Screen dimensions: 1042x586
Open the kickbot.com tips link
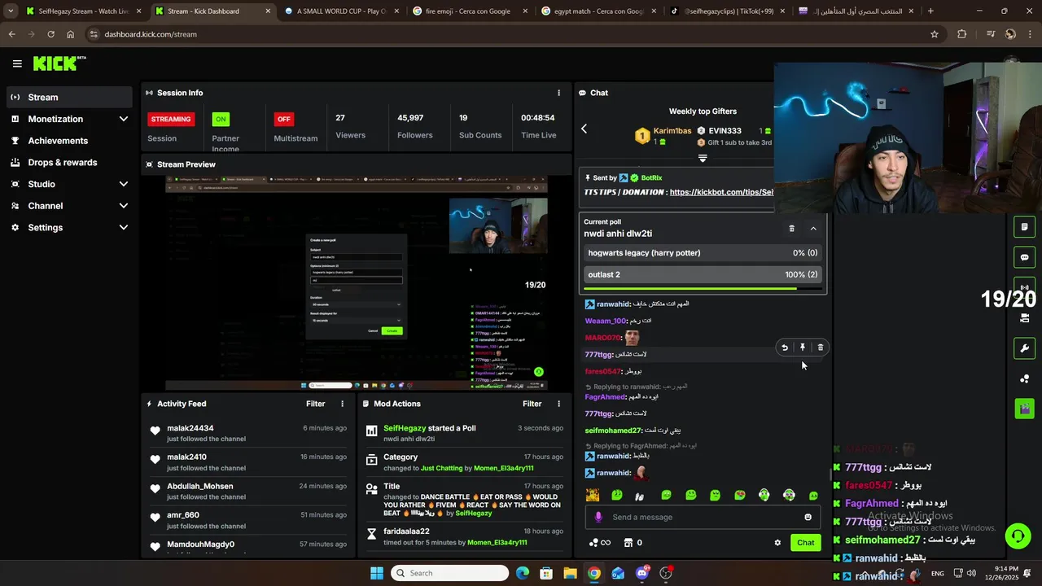click(721, 192)
